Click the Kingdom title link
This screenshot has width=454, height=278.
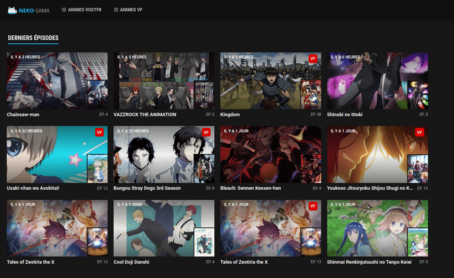(230, 114)
